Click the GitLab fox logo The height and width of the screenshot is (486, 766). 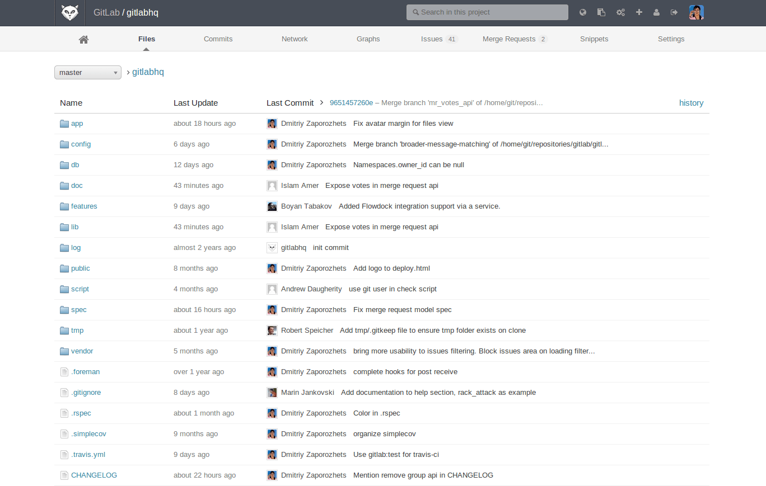[x=70, y=12]
